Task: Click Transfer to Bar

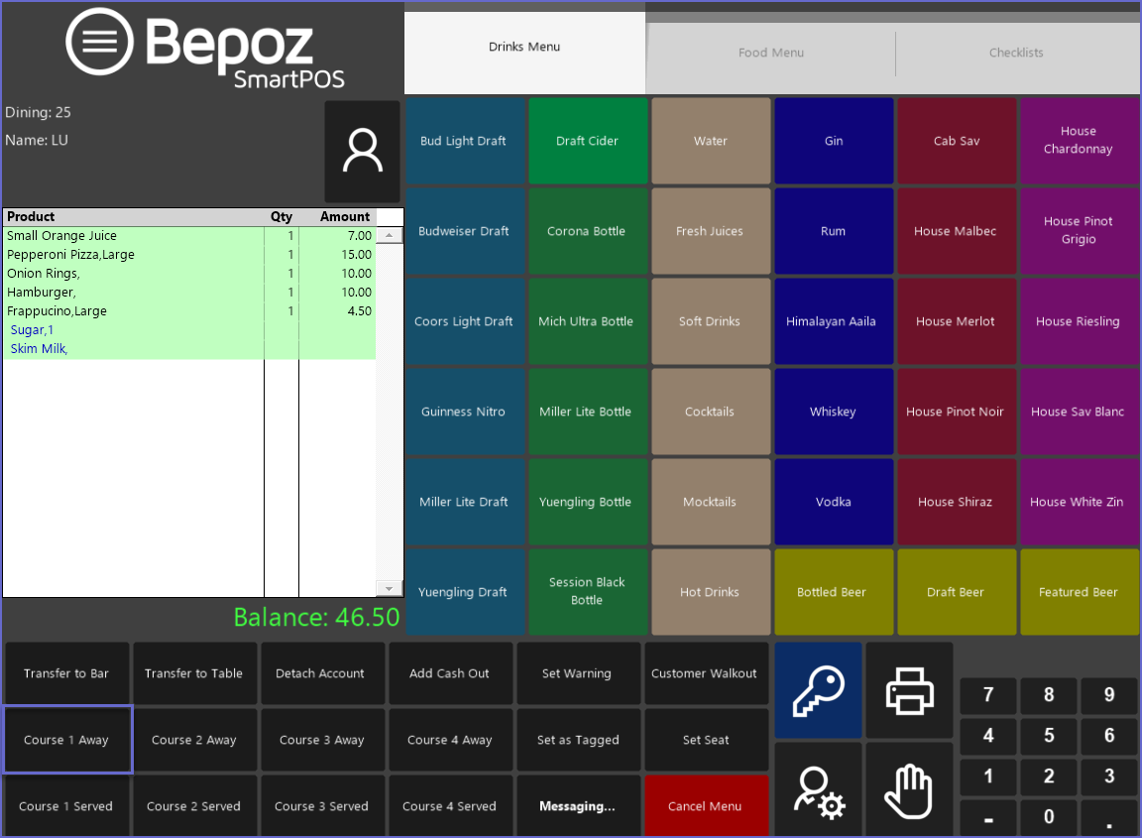Action: click(66, 673)
